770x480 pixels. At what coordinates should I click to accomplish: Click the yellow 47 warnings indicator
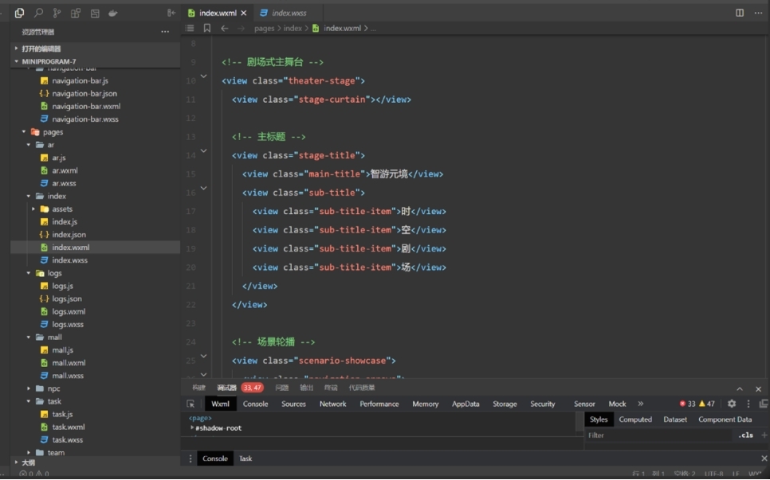pos(707,404)
